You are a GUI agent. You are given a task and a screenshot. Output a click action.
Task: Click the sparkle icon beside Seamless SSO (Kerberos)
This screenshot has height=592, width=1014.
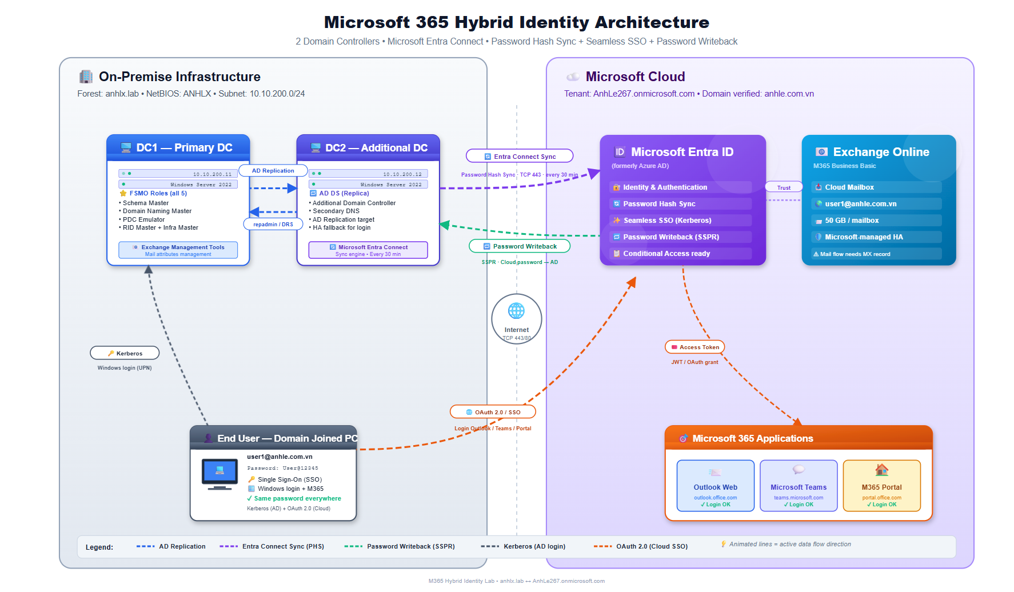click(617, 220)
